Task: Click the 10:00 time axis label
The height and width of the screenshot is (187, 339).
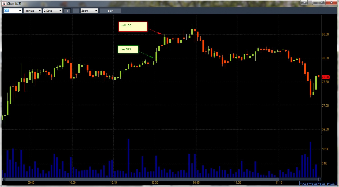Action: 72,183
